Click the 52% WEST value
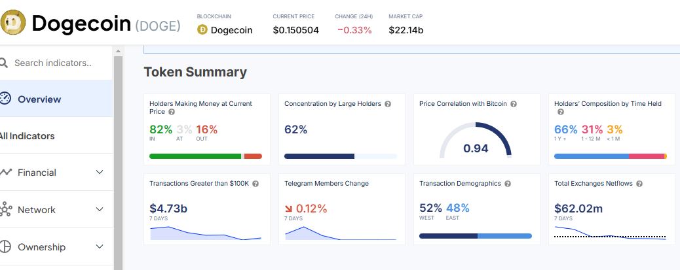 430,208
